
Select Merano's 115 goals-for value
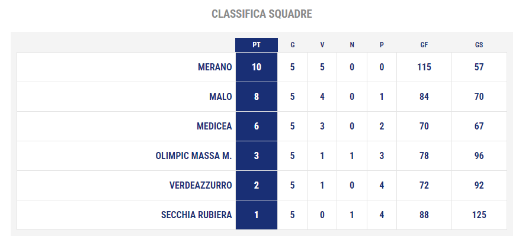coord(424,67)
